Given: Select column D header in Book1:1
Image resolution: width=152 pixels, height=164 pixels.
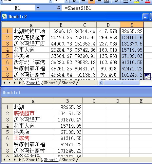Looking at the screenshot, I should tap(118, 101).
